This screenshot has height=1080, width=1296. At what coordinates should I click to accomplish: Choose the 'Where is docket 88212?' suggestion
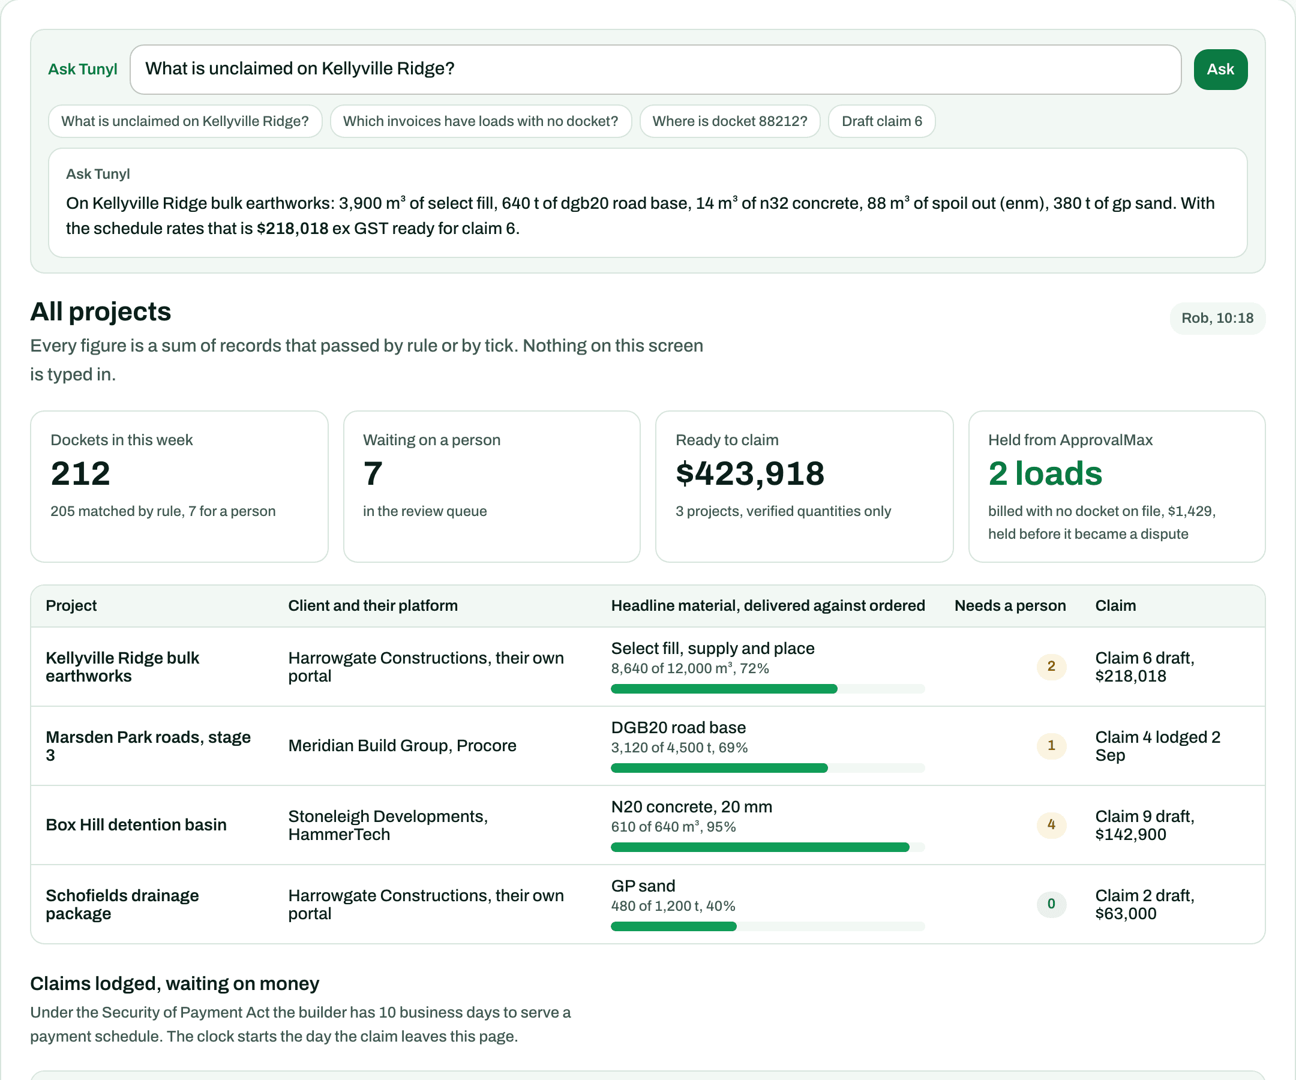click(x=730, y=121)
